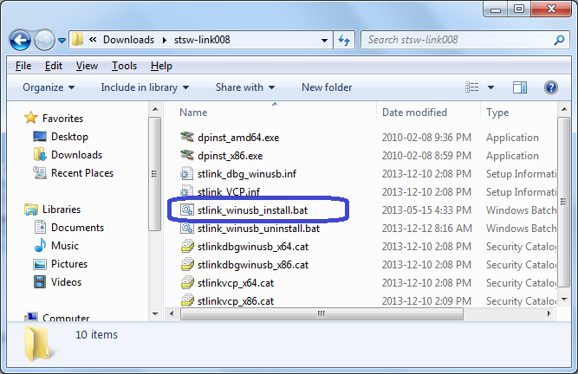Open help with the question mark icon

click(x=551, y=87)
